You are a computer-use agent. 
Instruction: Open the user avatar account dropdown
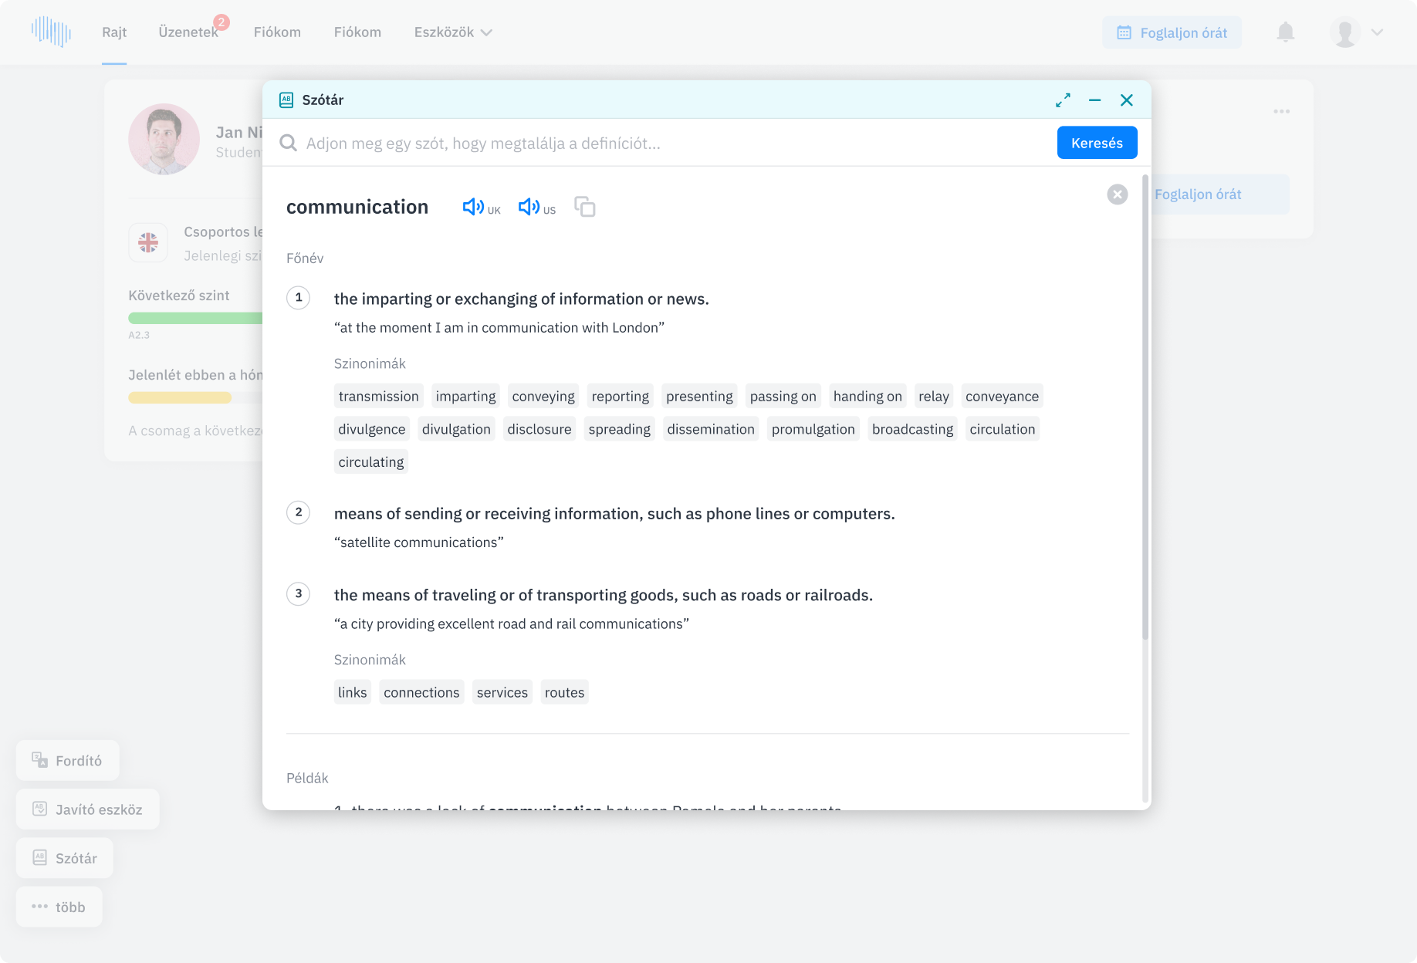pyautogui.click(x=1355, y=32)
